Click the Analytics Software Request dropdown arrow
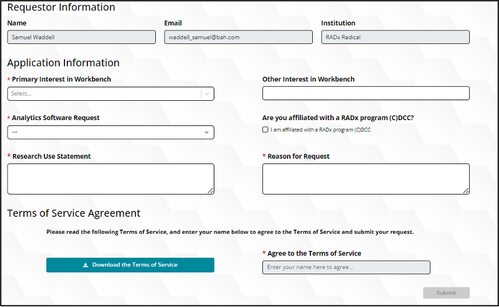The height and width of the screenshot is (307, 499). pyautogui.click(x=207, y=132)
